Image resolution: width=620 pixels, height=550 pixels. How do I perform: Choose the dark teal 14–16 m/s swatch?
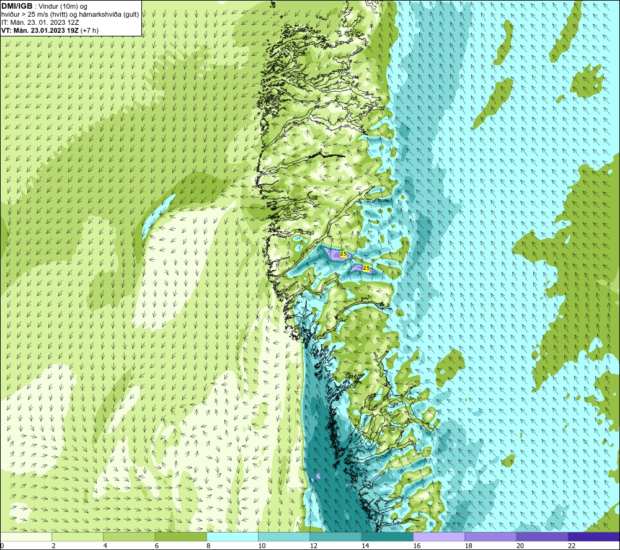click(387, 536)
